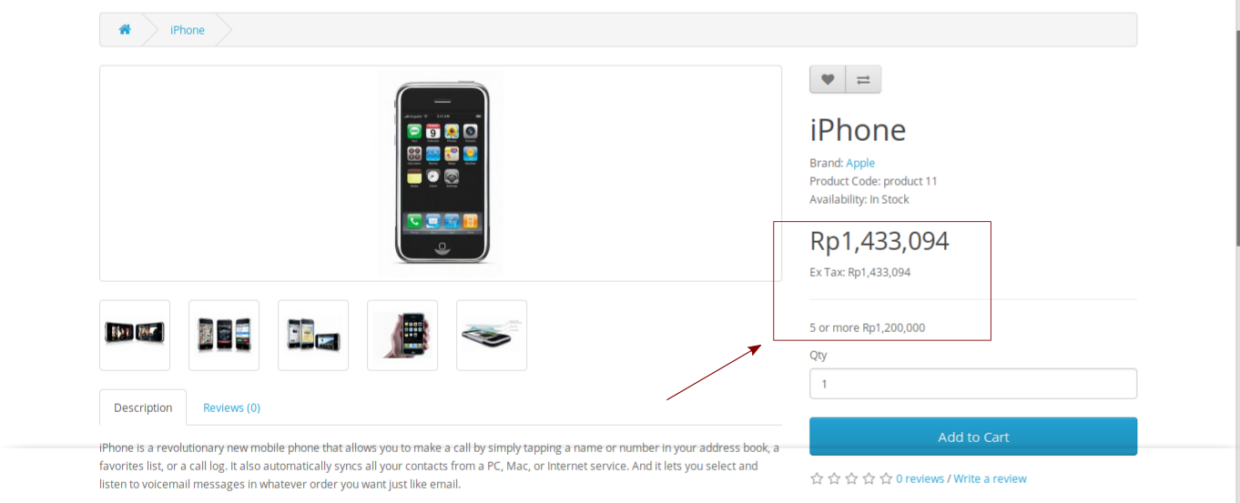Select the third rating star
Screen dimensions: 1240x503
point(851,478)
